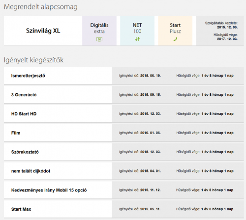Open the Digitális extra tile

click(99, 31)
